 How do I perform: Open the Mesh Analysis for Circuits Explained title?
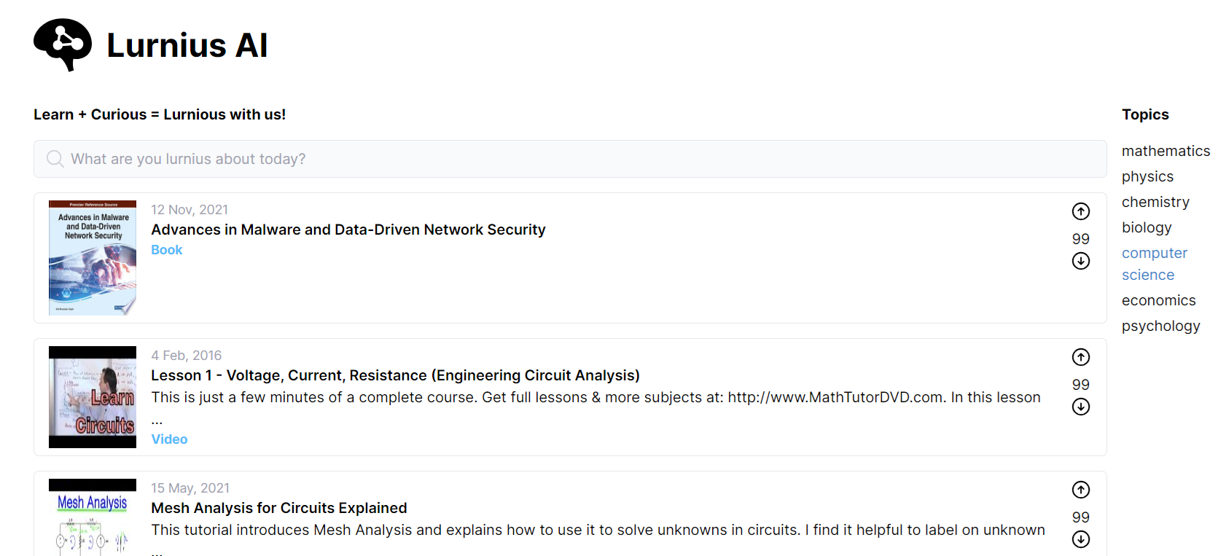coord(278,508)
